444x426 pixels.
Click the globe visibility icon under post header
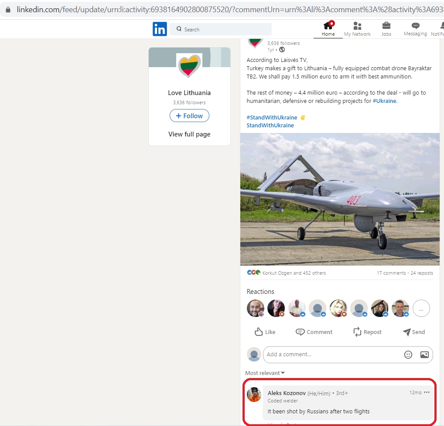(282, 50)
